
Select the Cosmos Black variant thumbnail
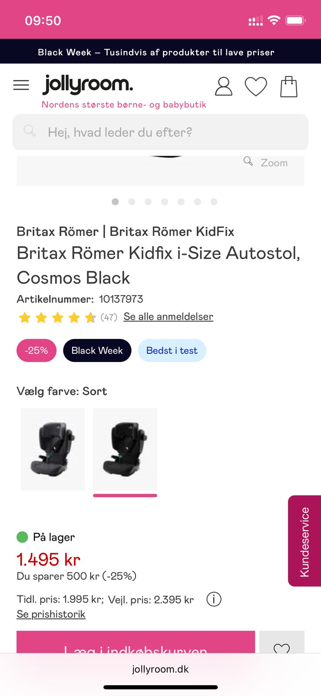[x=125, y=449]
